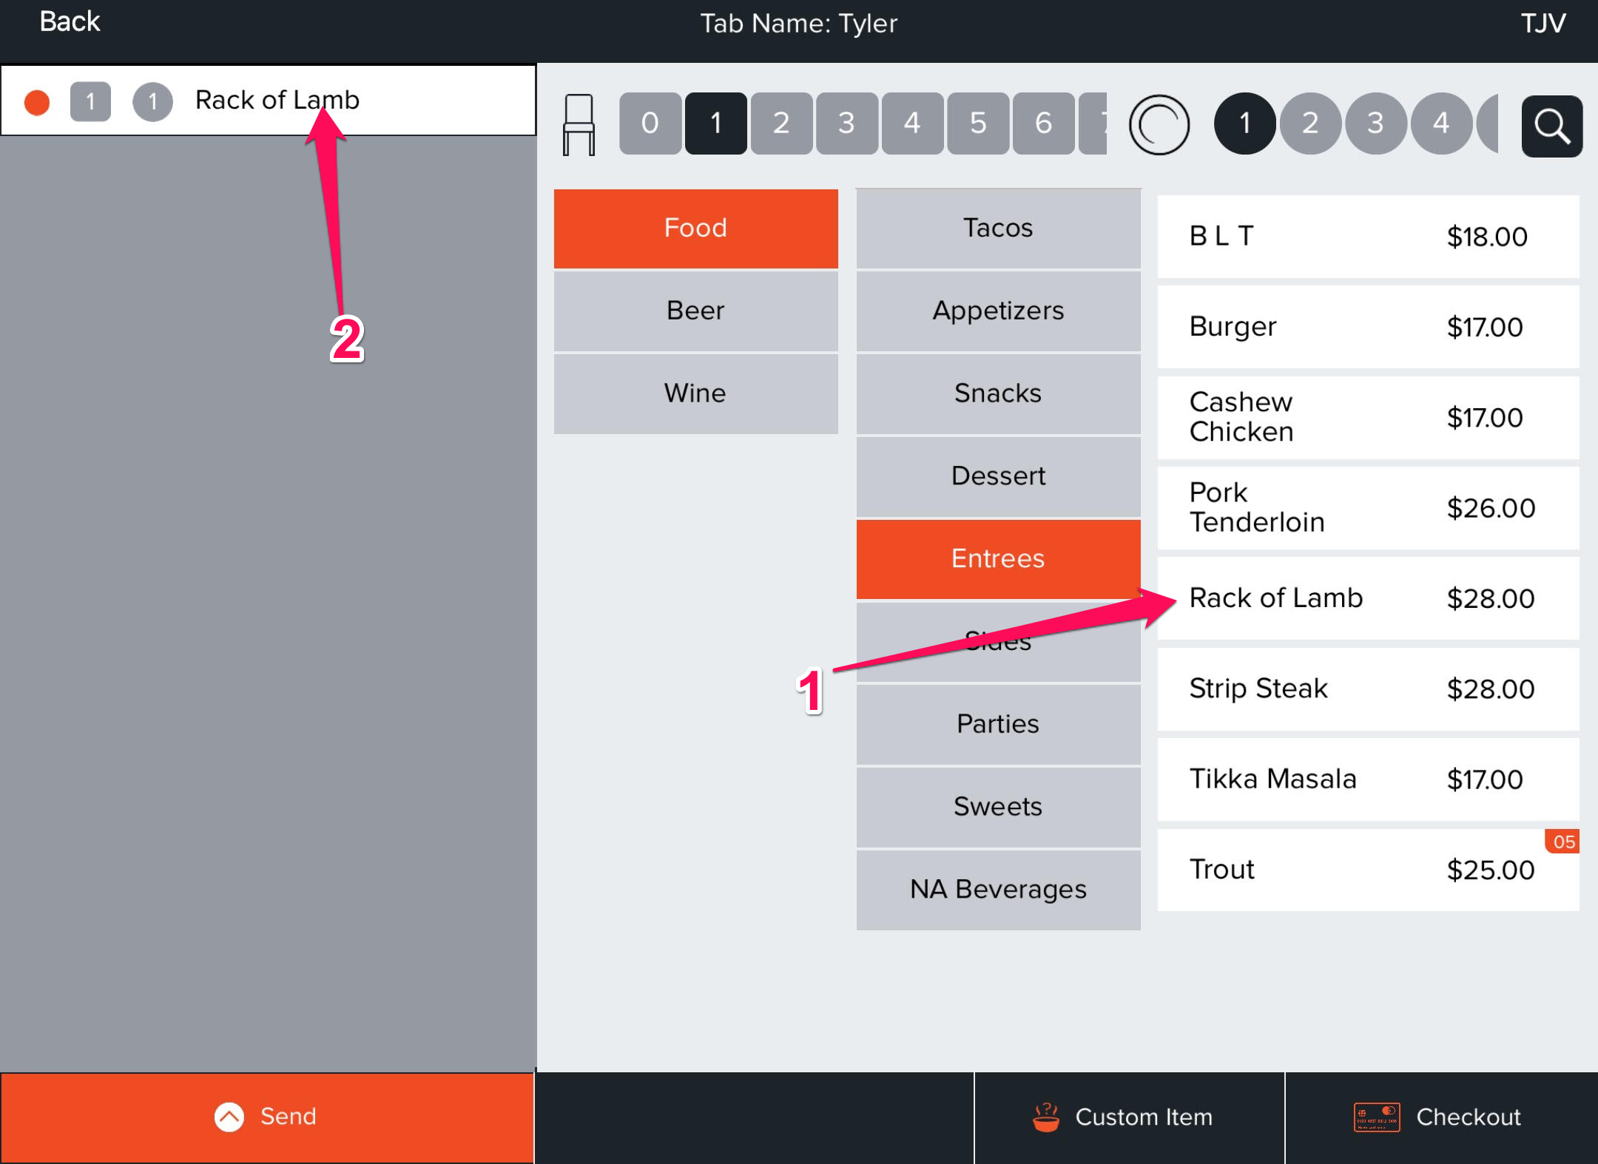Open the magnifying glass search icon
The width and height of the screenshot is (1598, 1164).
[1551, 126]
